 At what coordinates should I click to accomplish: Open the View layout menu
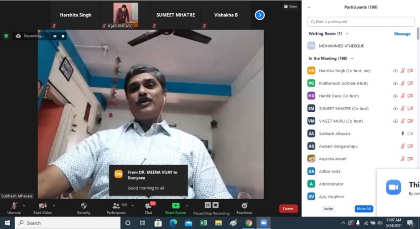click(290, 7)
